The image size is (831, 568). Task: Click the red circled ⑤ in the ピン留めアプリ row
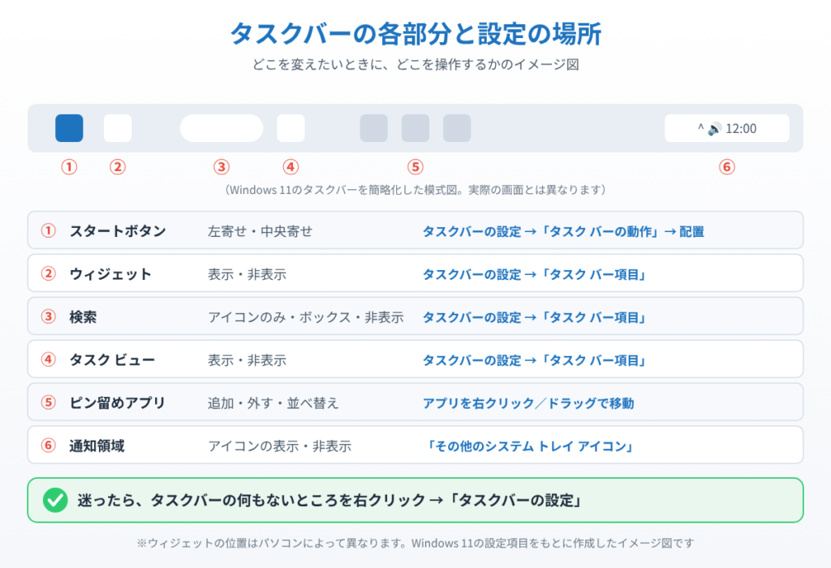pyautogui.click(x=48, y=402)
